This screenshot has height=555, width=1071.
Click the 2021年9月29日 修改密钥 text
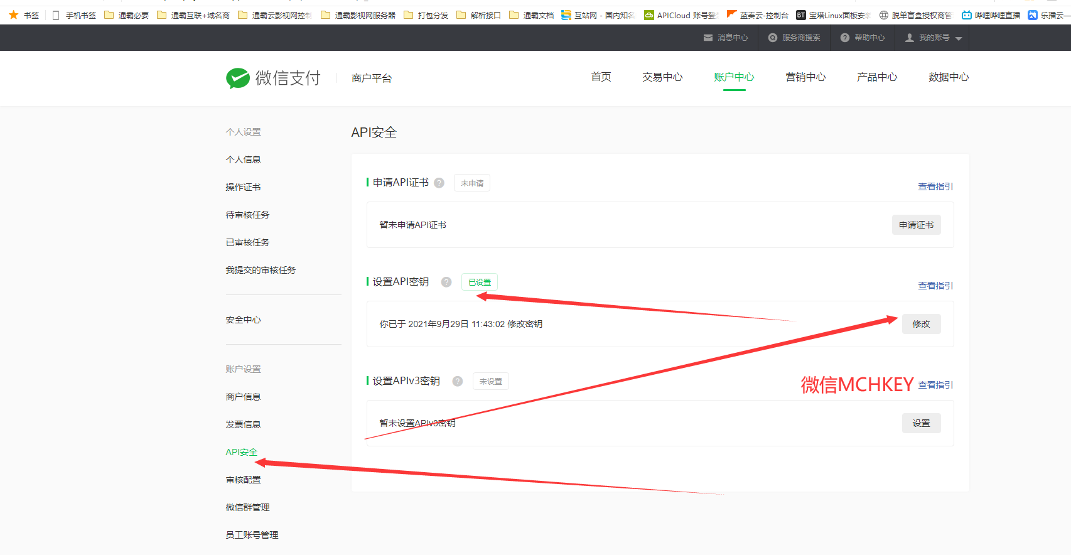click(461, 324)
